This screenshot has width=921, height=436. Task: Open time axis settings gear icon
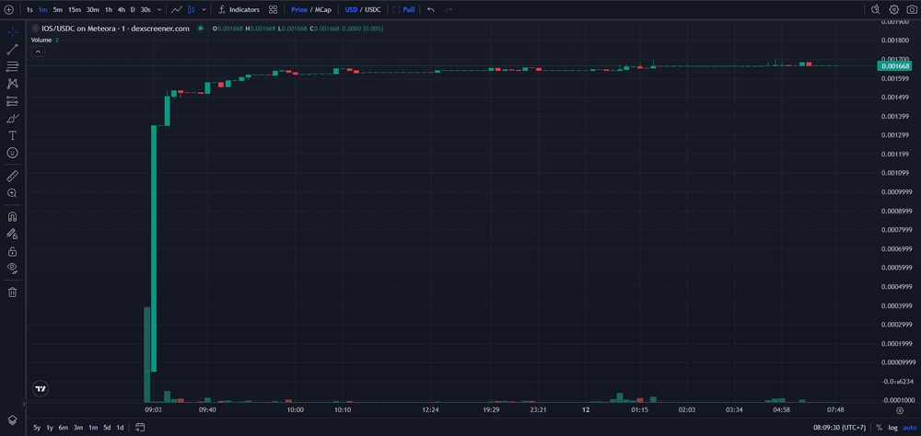pos(899,411)
